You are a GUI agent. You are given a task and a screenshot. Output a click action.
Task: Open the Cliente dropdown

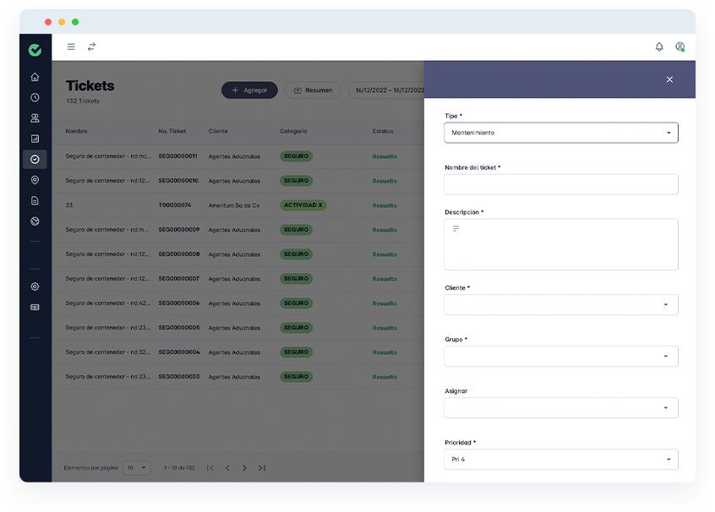pos(561,304)
